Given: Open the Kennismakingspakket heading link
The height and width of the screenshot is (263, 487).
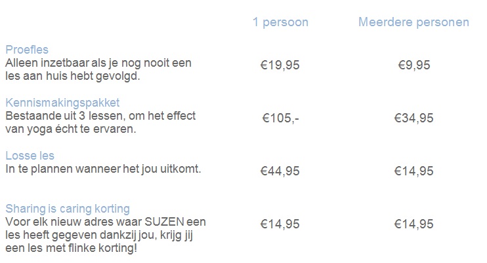Looking at the screenshot, I should pyautogui.click(x=62, y=103).
